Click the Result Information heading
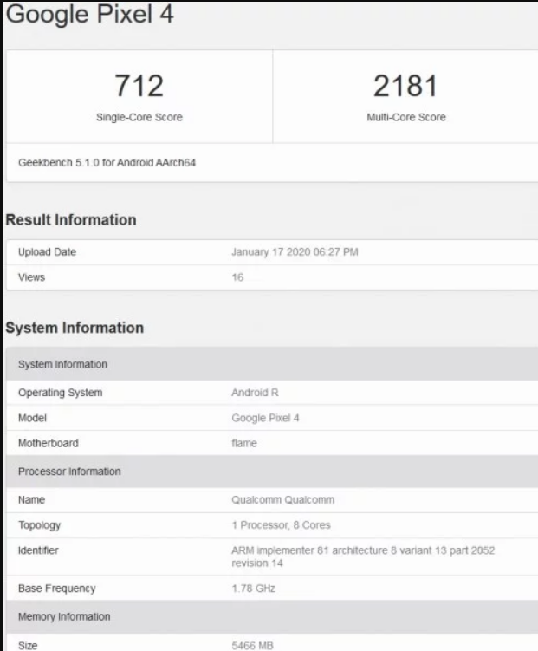538x651 pixels. click(x=71, y=219)
